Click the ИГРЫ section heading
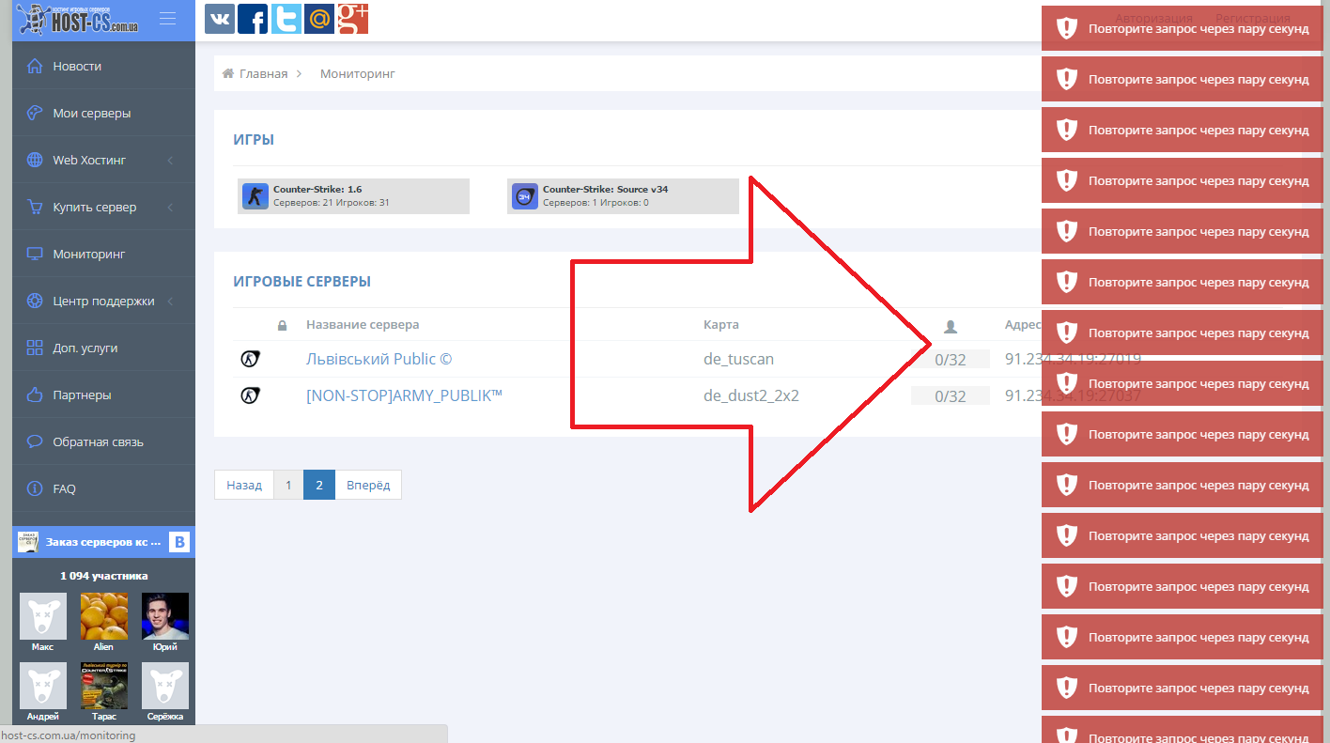 pyautogui.click(x=254, y=140)
